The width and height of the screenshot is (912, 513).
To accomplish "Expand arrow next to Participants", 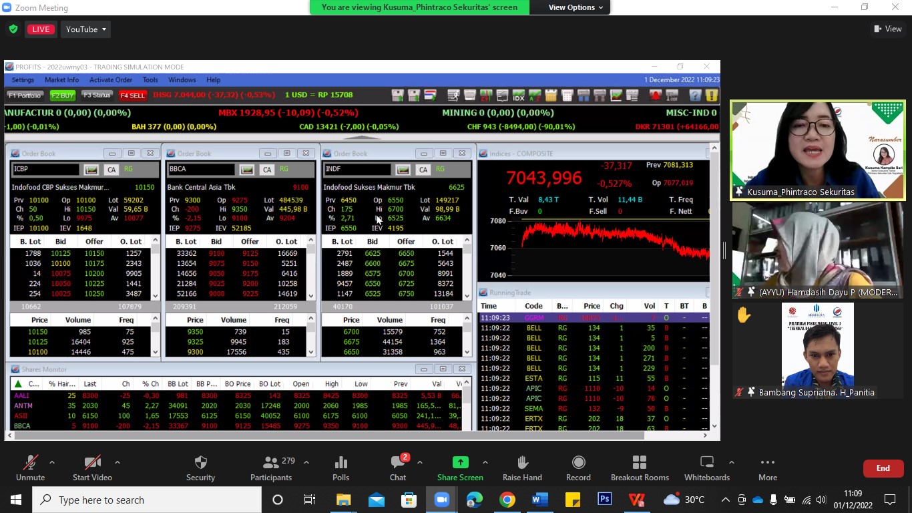I will click(306, 462).
